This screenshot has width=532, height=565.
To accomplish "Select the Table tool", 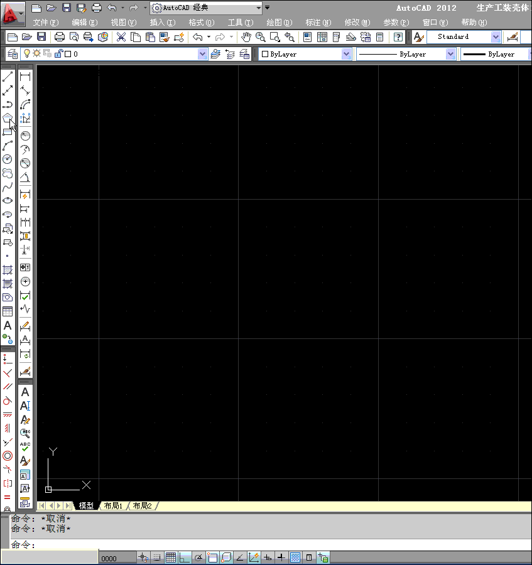I will click(x=8, y=311).
